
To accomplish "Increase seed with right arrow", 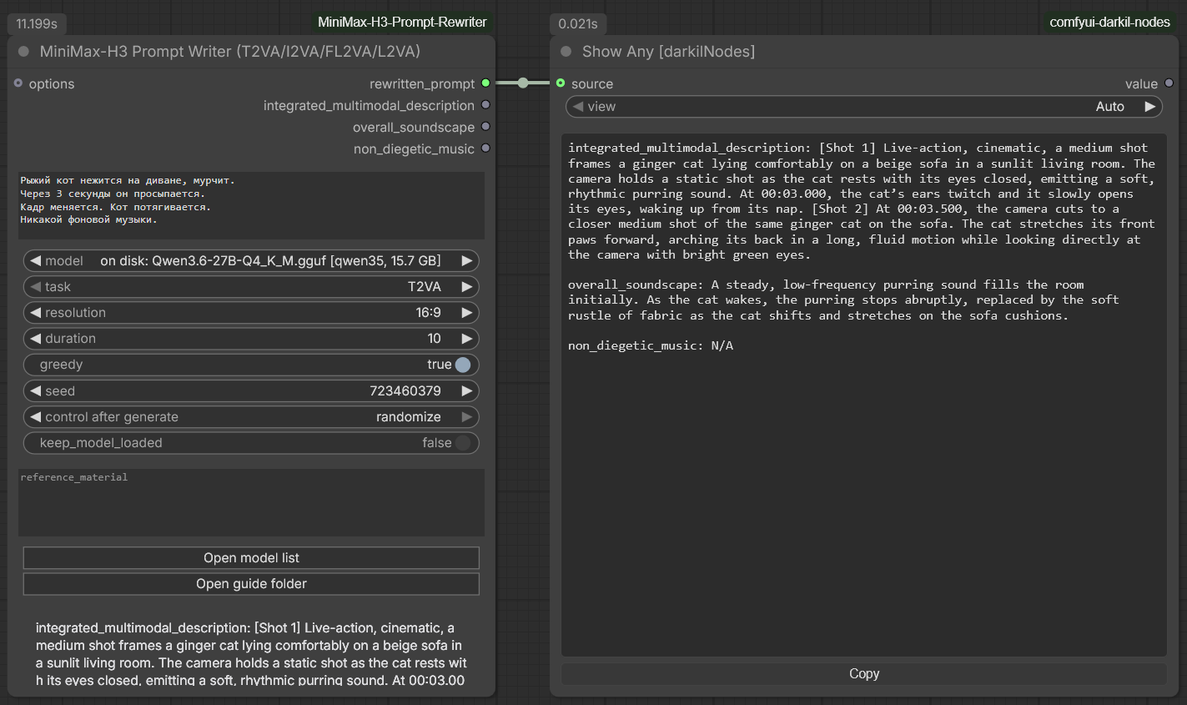I will [467, 390].
